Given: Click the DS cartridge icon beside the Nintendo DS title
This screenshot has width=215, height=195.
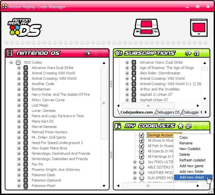Looking at the screenshot, I should [10, 53].
